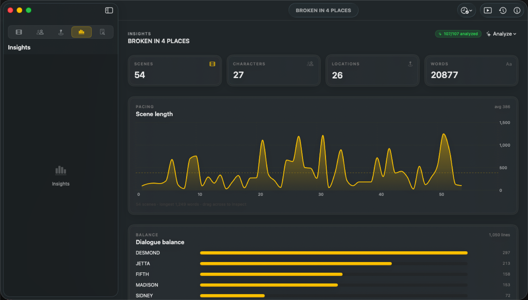This screenshot has width=528, height=300.
Task: Open the Characters 27 summary card
Action: pos(274,71)
